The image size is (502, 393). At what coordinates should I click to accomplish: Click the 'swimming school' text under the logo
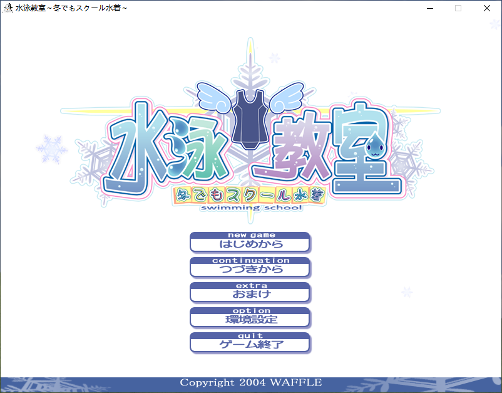(250, 208)
